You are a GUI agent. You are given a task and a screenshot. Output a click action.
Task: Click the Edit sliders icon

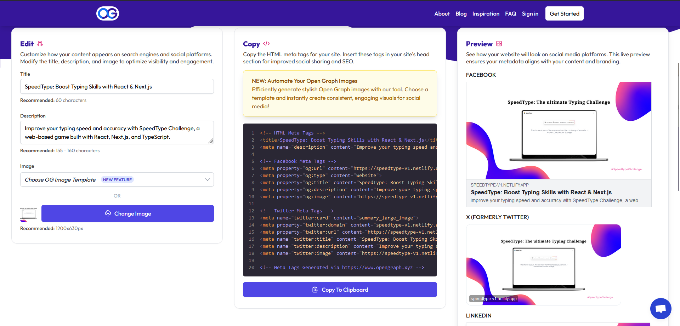click(40, 44)
